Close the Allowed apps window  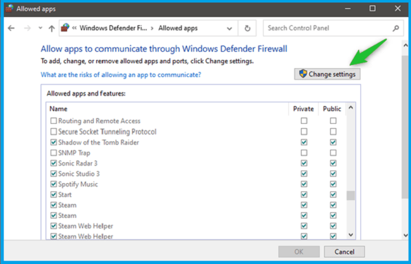tap(398, 9)
